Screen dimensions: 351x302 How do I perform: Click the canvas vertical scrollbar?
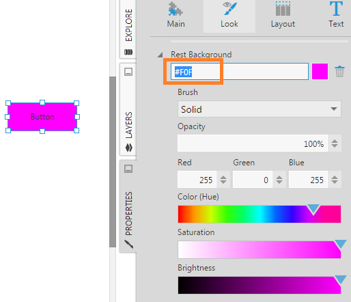pos(113,162)
